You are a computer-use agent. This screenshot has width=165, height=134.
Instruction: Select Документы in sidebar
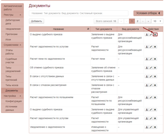click(12, 91)
